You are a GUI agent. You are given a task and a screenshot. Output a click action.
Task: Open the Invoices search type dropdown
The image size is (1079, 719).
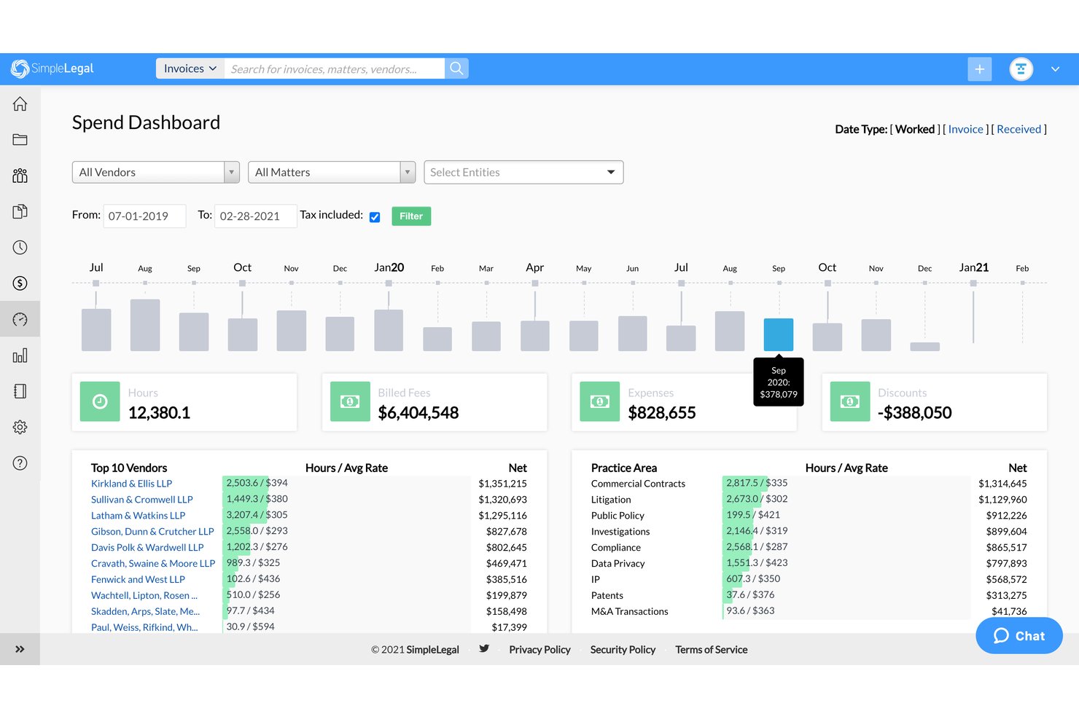pyautogui.click(x=190, y=68)
